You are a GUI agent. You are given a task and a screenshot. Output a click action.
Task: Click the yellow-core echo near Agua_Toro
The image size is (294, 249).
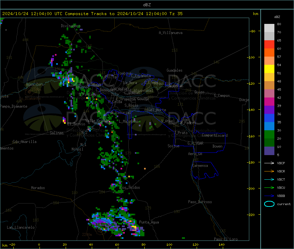pyautogui.click(x=70, y=80)
